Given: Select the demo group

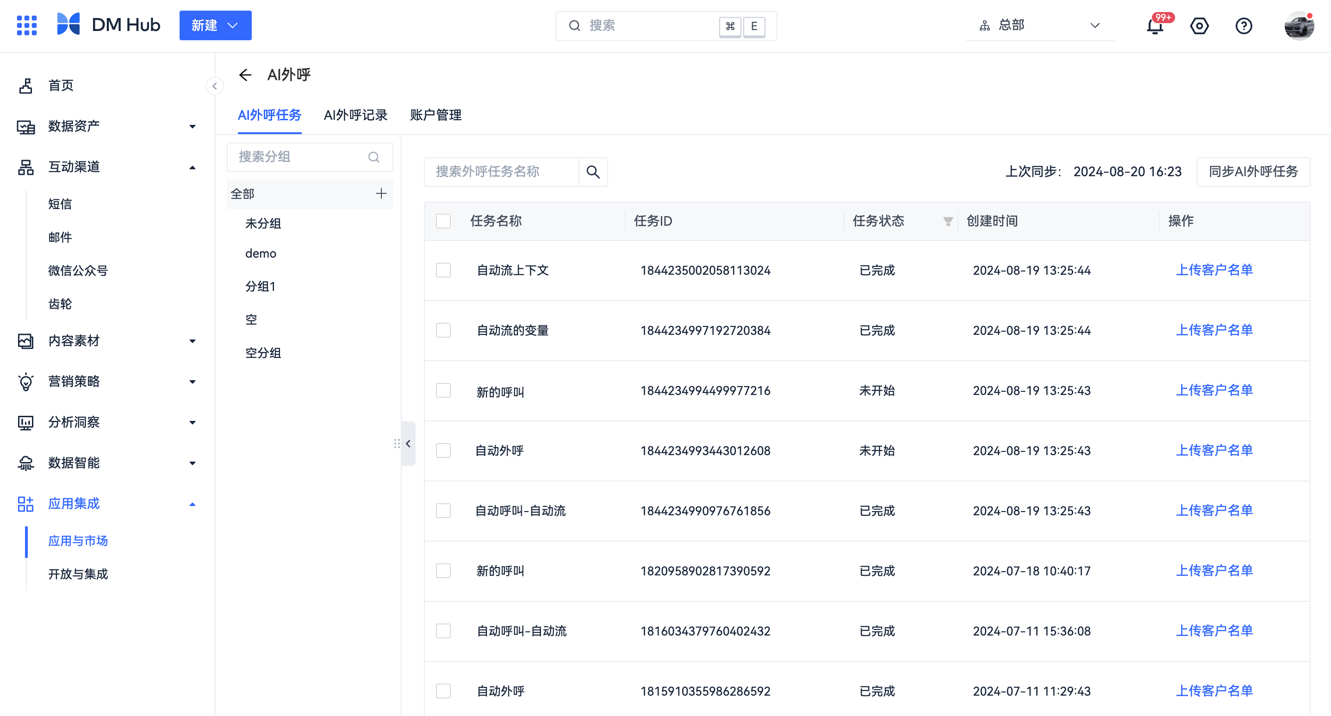Looking at the screenshot, I should (261, 253).
